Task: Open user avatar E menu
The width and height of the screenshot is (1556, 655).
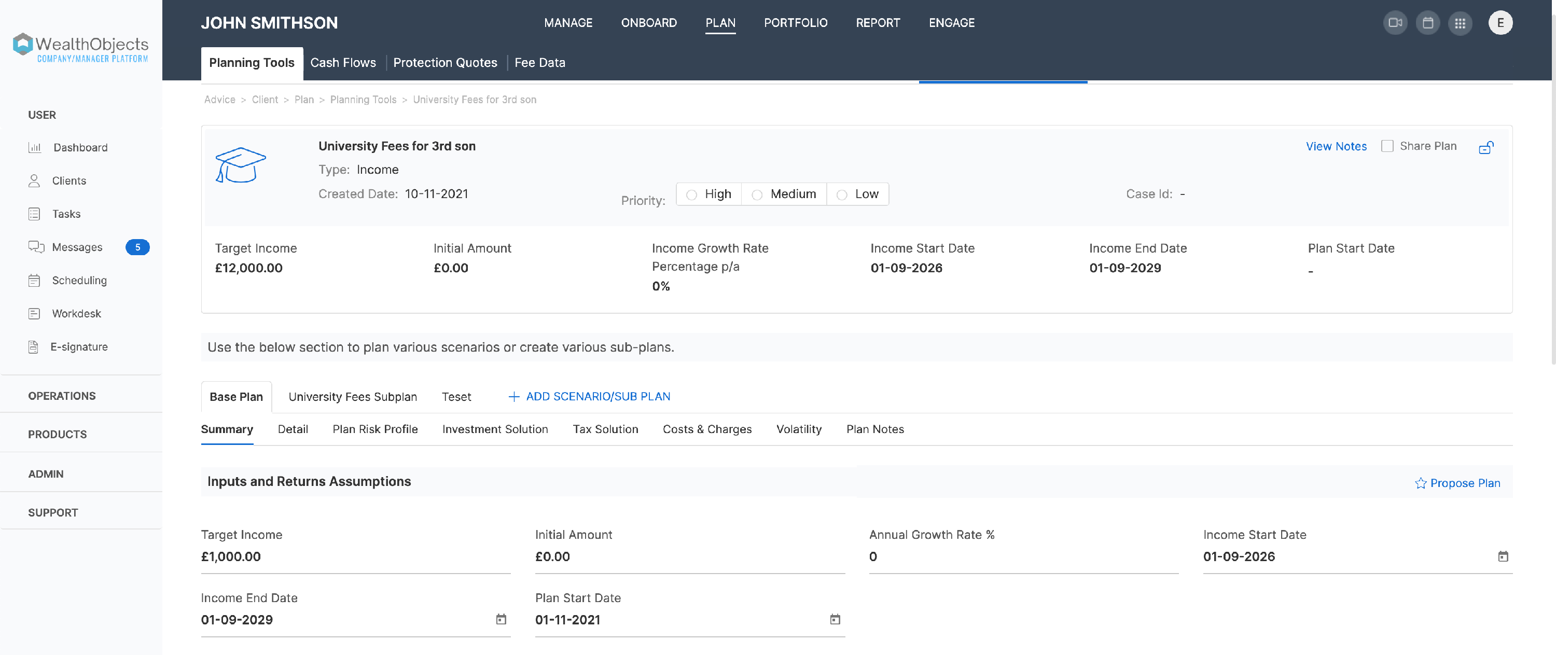Action: click(x=1501, y=23)
